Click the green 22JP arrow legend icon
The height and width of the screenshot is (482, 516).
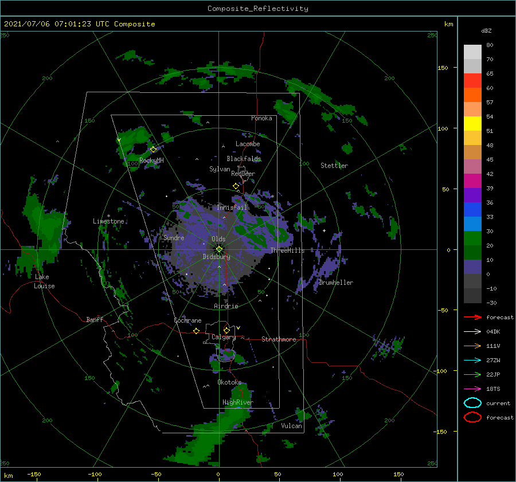click(472, 374)
